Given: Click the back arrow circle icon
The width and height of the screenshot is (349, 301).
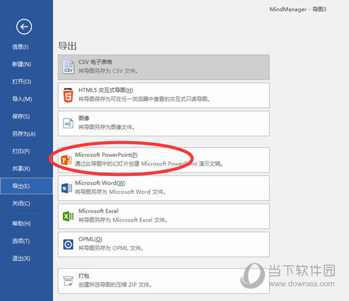Looking at the screenshot, I should coord(24,26).
